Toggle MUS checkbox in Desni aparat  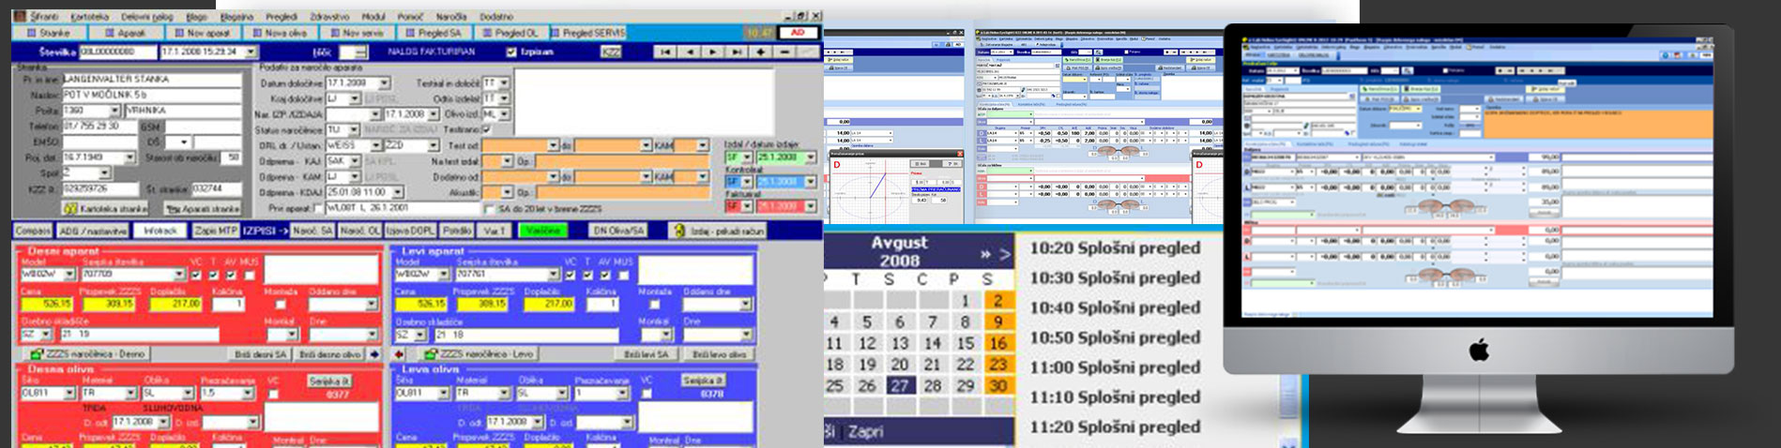(250, 276)
